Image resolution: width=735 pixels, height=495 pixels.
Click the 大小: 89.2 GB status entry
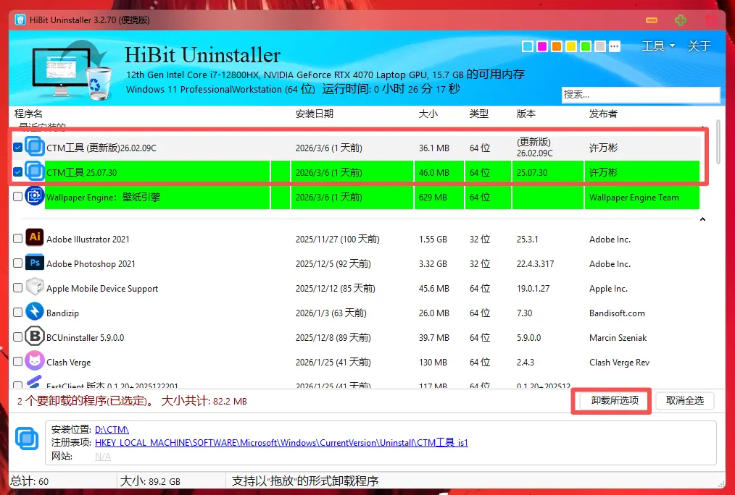150,481
